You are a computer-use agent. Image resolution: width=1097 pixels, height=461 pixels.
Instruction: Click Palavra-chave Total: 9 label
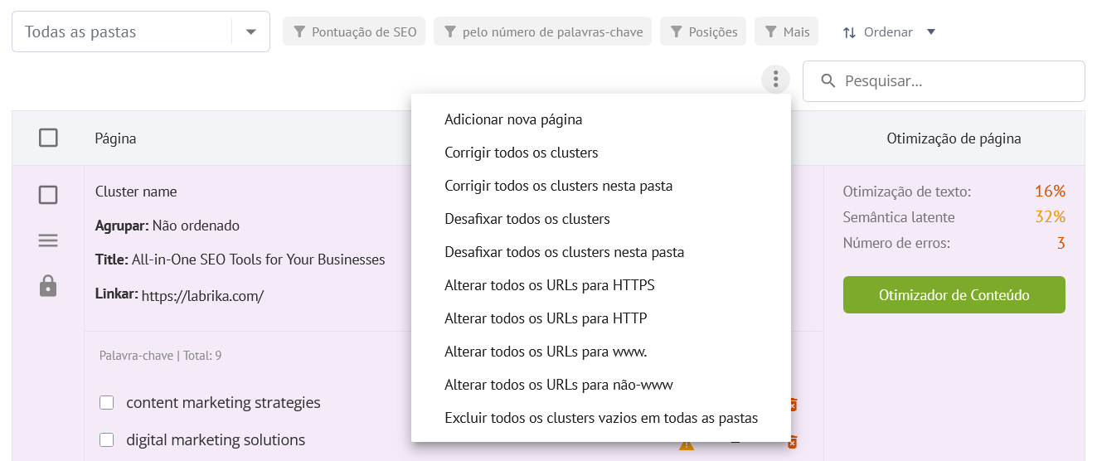tap(160, 356)
